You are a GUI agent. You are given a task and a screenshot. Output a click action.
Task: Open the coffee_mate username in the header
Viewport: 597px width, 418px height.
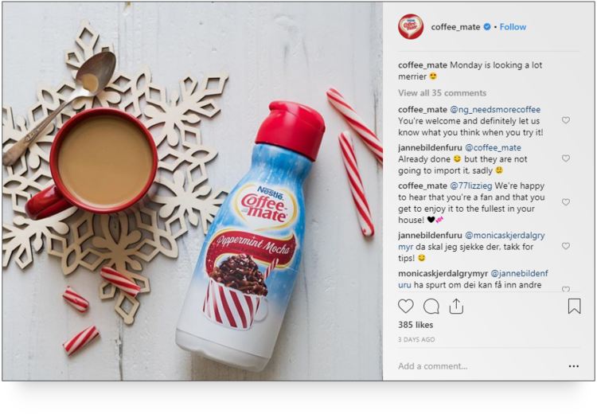(x=455, y=27)
